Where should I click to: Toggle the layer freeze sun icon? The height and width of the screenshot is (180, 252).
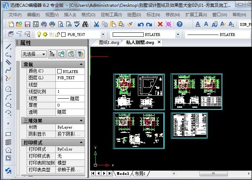coord(45,35)
